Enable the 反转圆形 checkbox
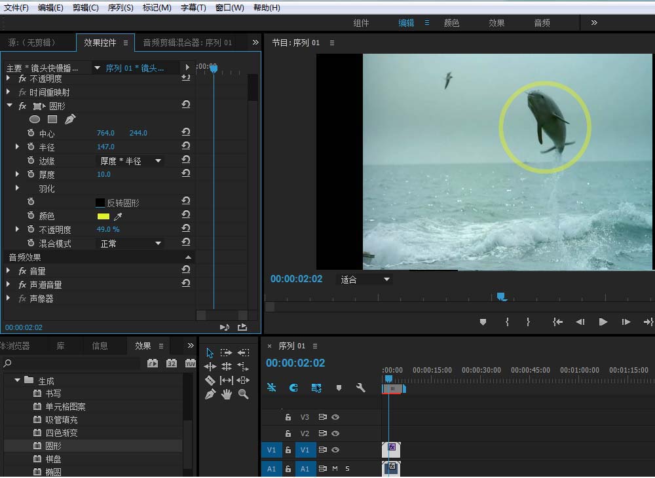The image size is (655, 478). [100, 203]
